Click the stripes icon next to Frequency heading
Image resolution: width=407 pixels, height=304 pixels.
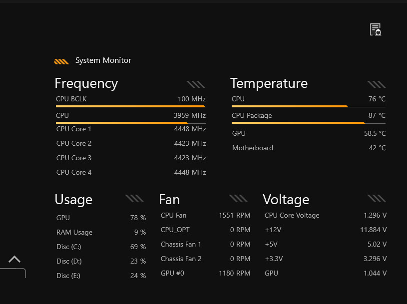[195, 84]
